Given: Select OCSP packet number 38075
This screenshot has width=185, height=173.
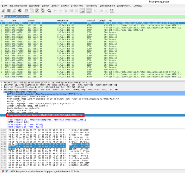Looking at the screenshot, I should point(93,33).
